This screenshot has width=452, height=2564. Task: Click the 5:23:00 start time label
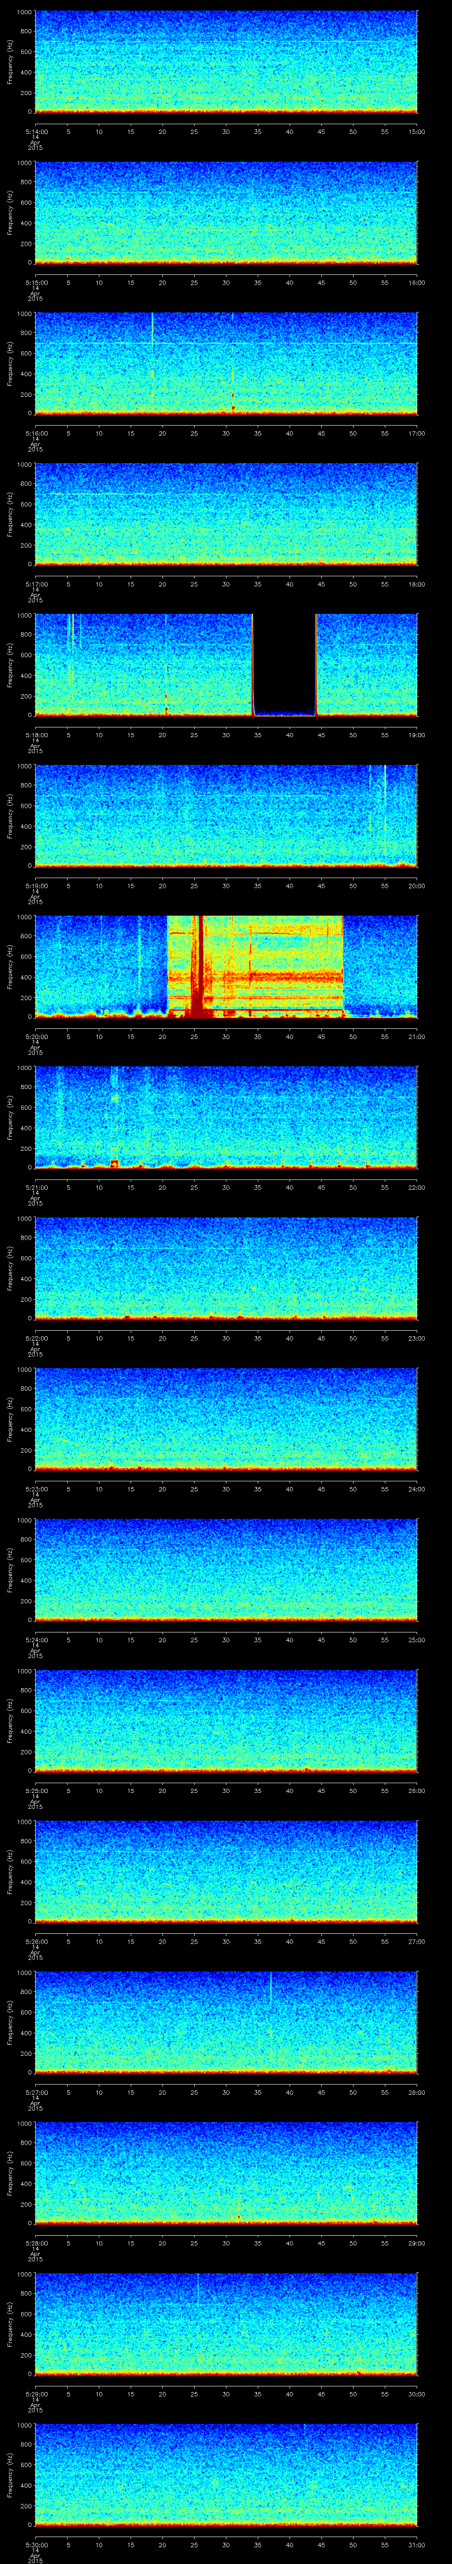[36, 1489]
